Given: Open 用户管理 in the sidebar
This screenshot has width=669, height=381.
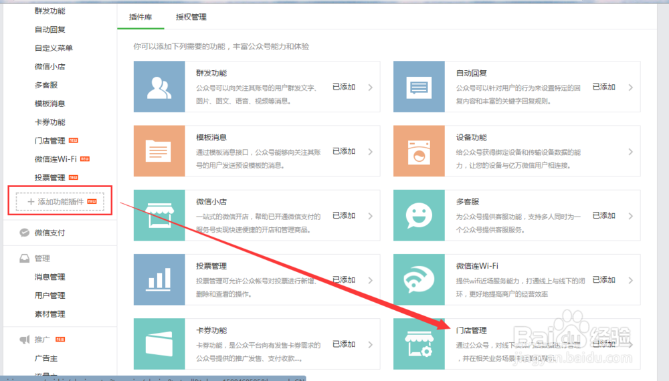Looking at the screenshot, I should [50, 295].
